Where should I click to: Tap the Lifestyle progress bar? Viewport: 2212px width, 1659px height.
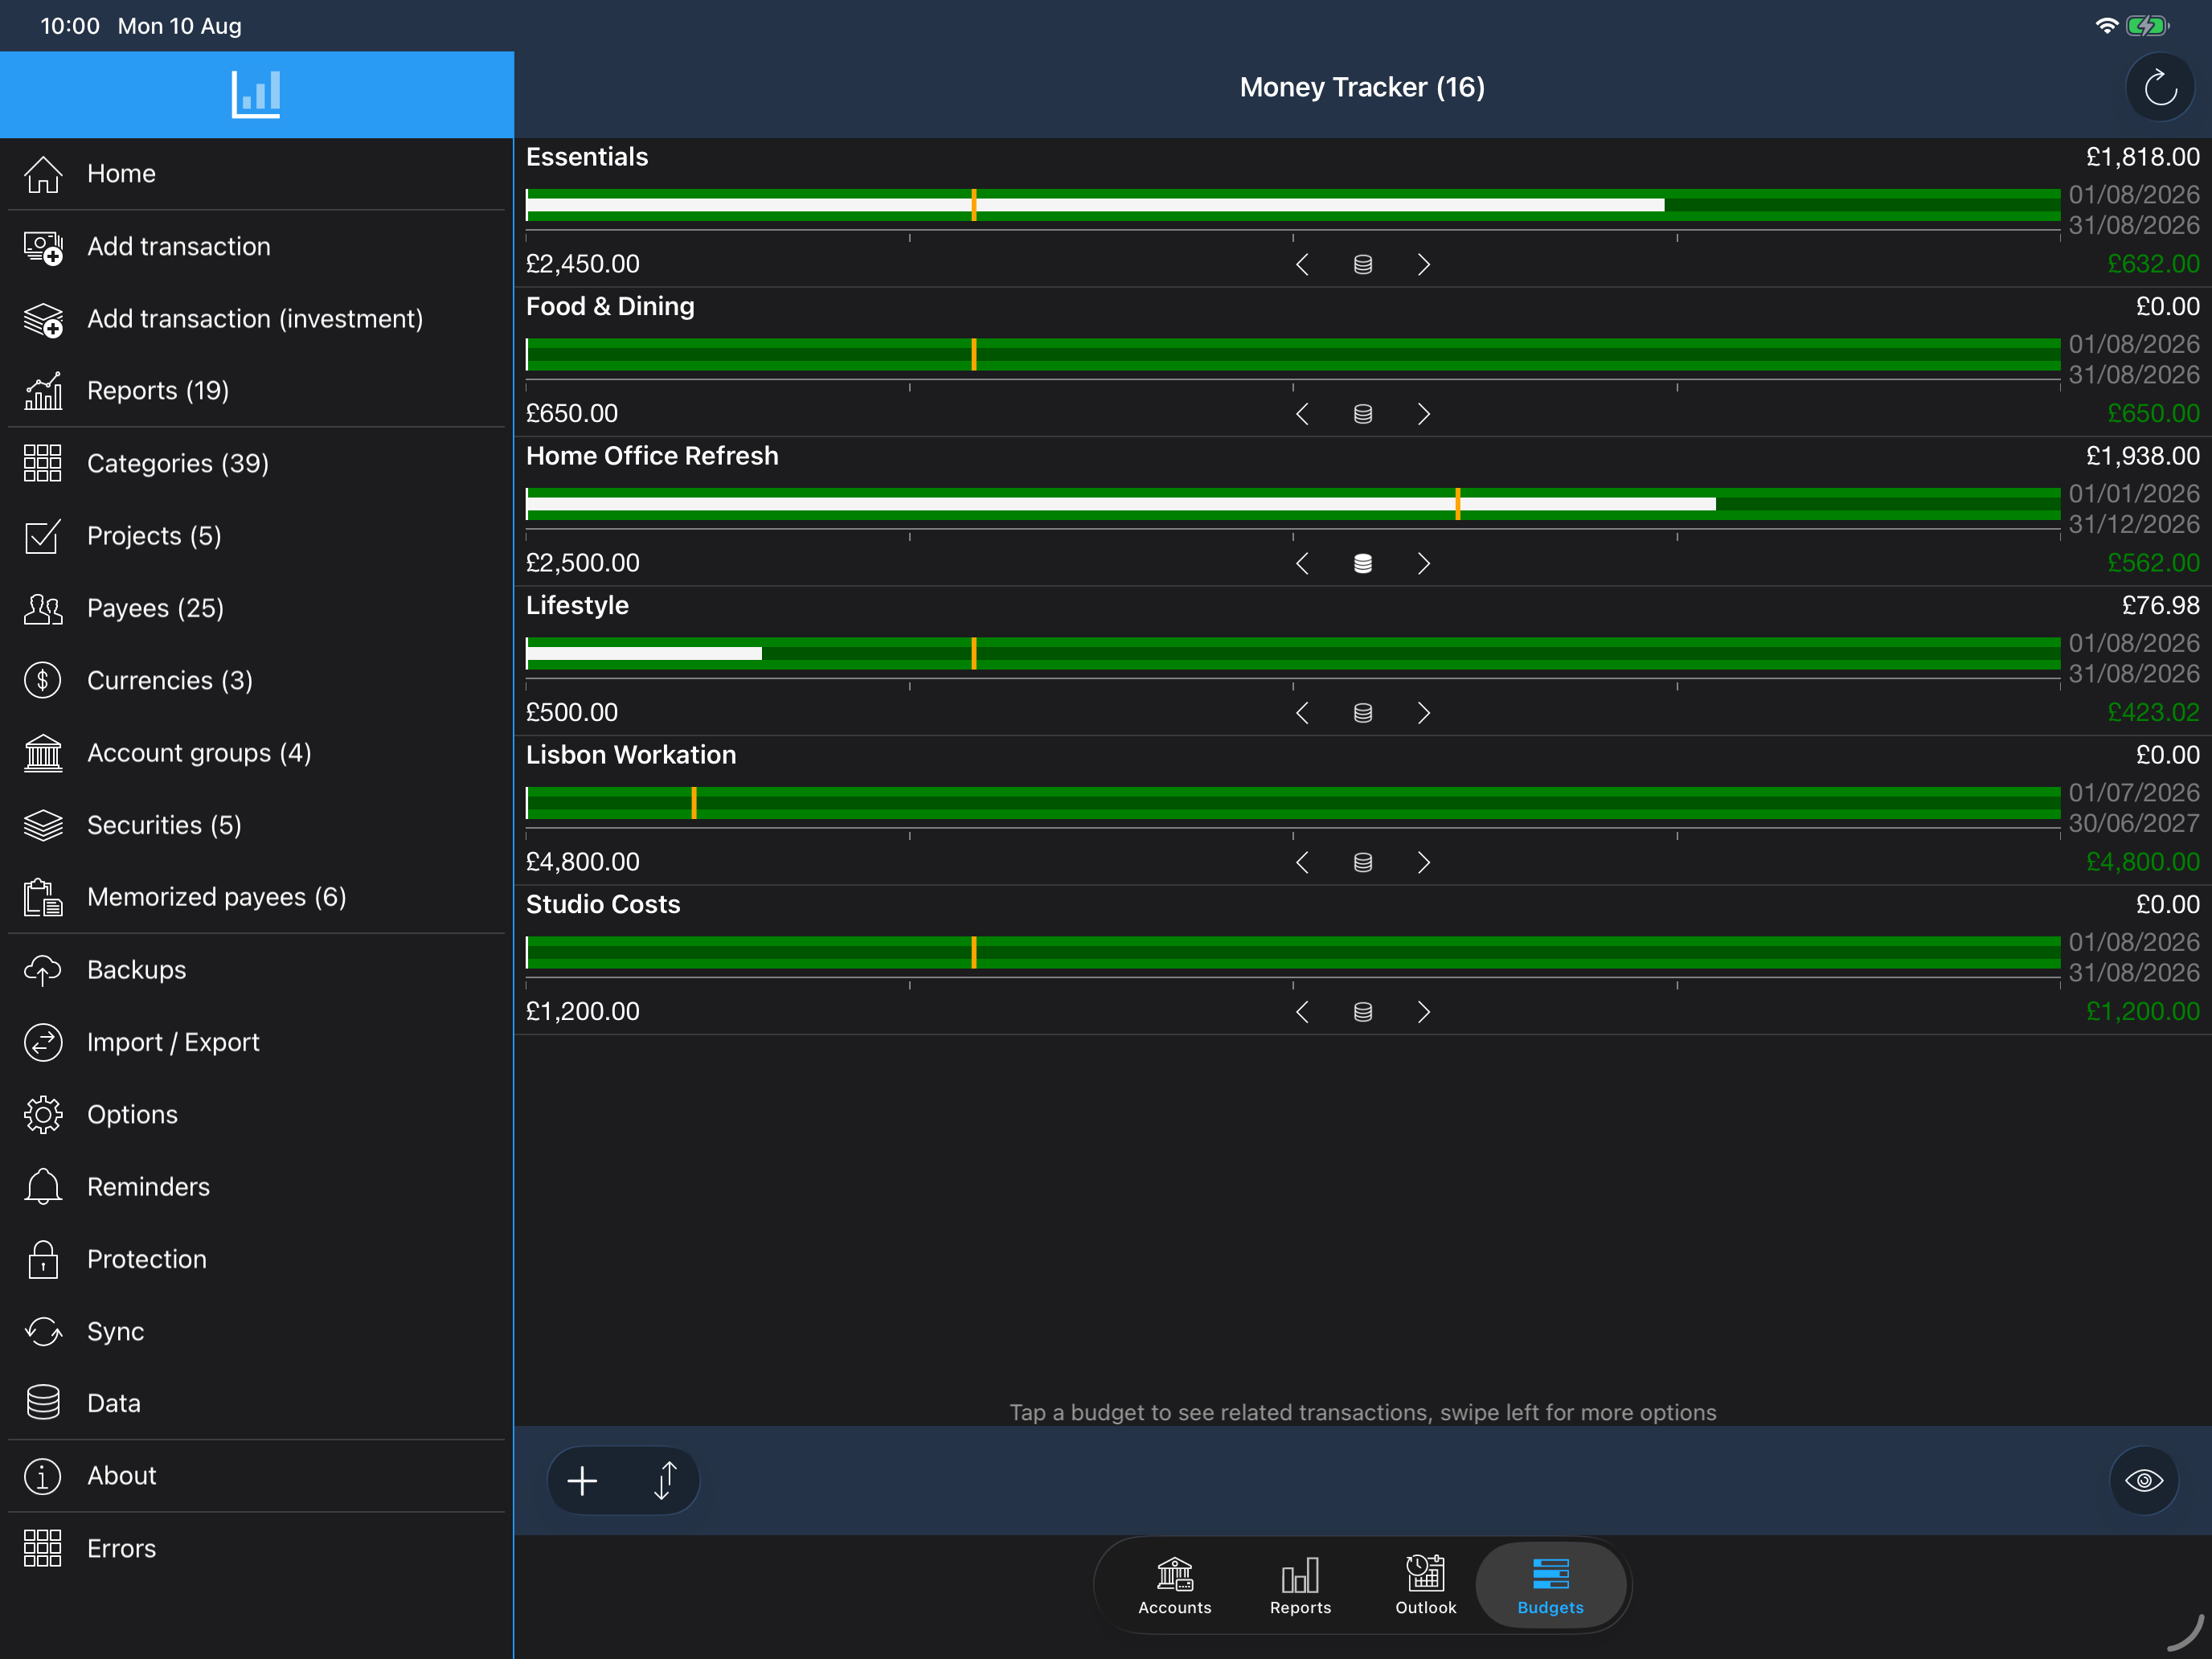point(1293,654)
